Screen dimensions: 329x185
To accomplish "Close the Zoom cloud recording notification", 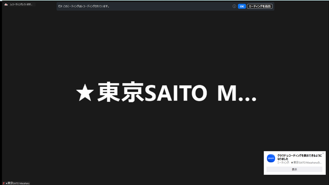I will point(323,153).
